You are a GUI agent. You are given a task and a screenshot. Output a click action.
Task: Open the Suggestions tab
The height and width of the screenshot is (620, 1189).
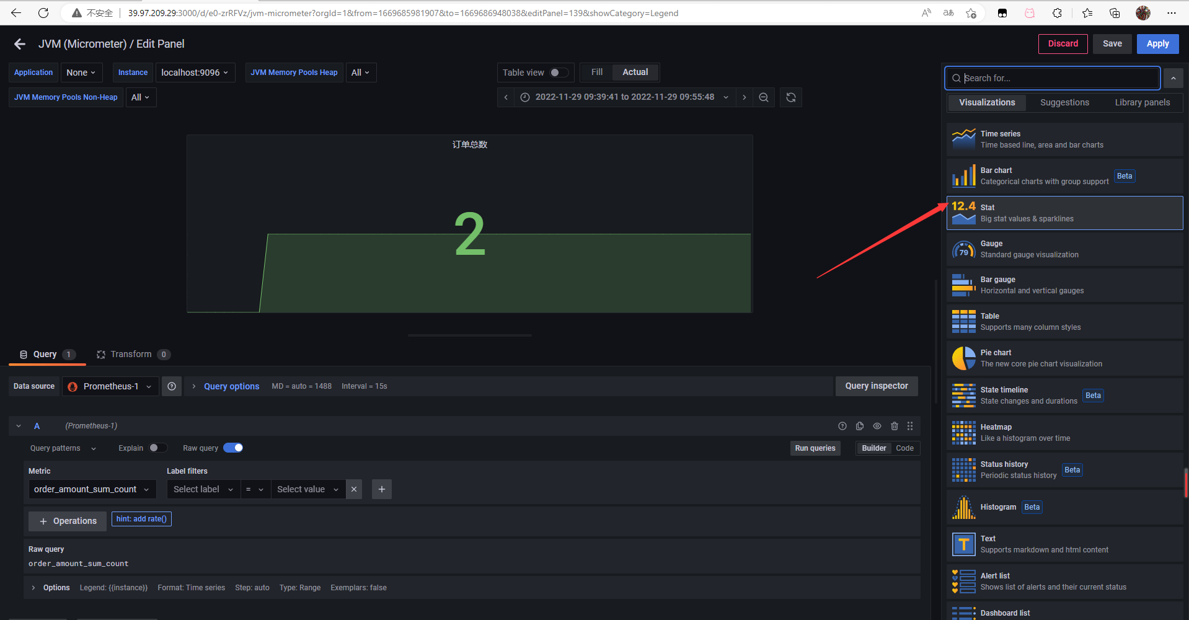(1064, 102)
